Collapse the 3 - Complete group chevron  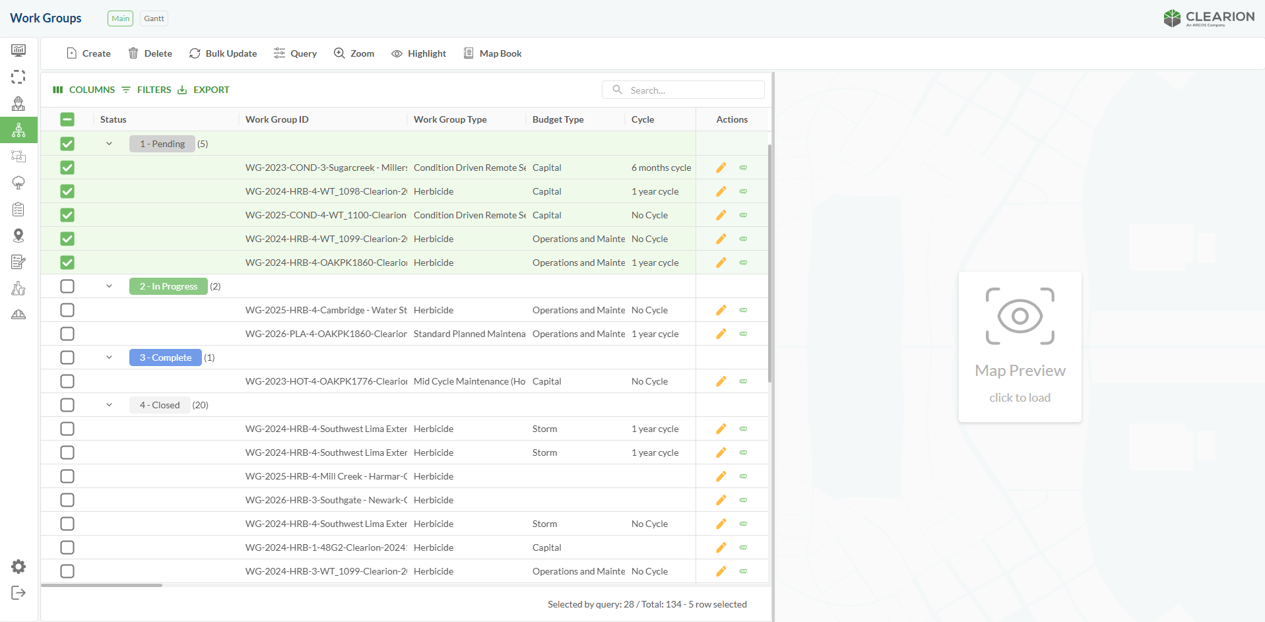[x=110, y=358]
